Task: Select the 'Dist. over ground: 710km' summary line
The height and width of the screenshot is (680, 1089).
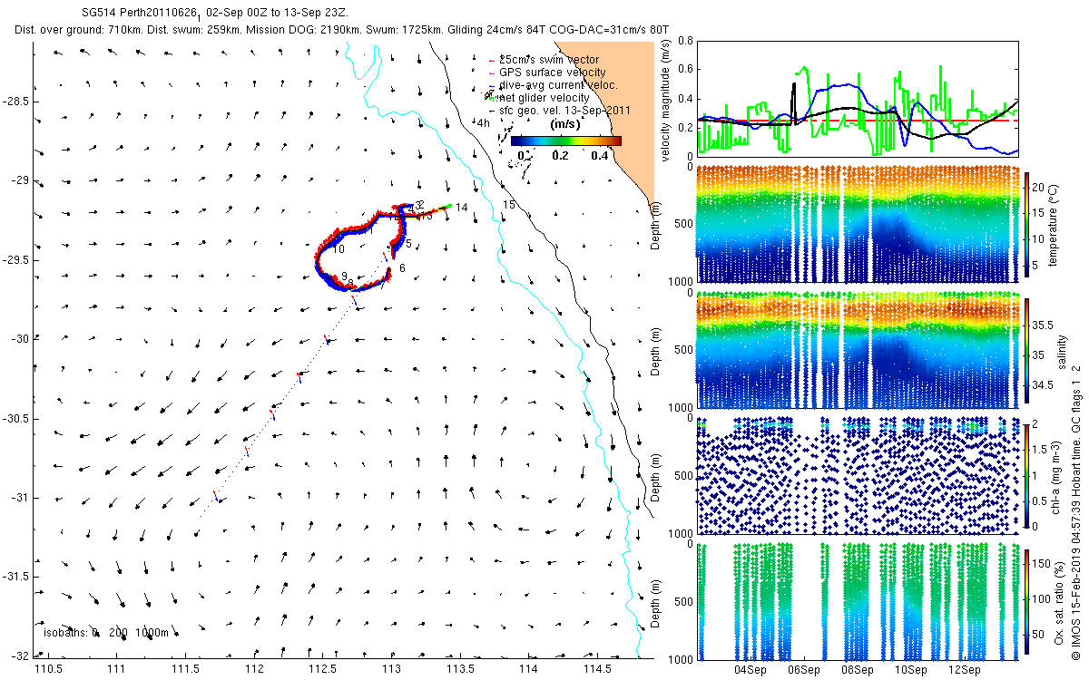Action: [343, 30]
